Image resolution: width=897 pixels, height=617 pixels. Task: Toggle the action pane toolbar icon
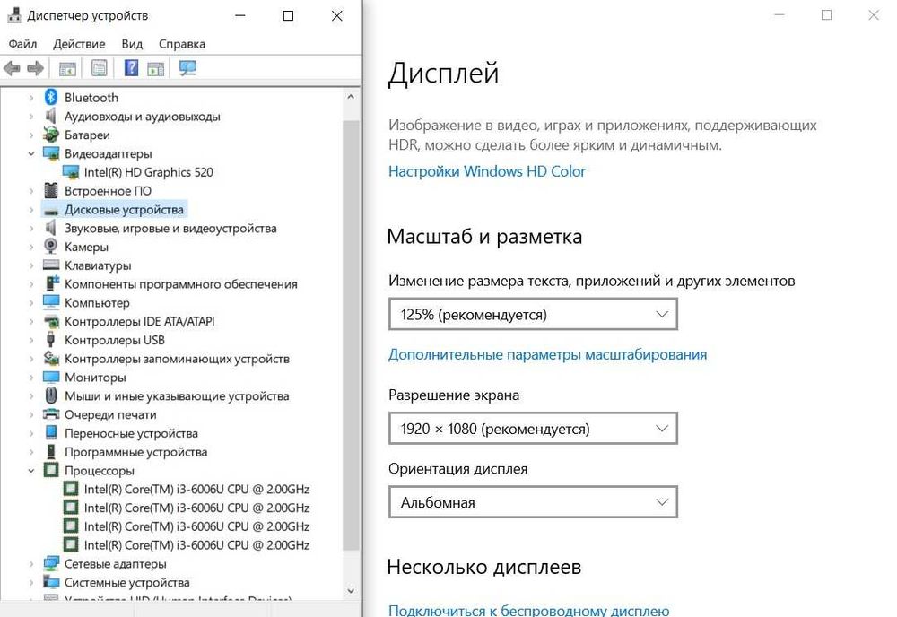[155, 69]
